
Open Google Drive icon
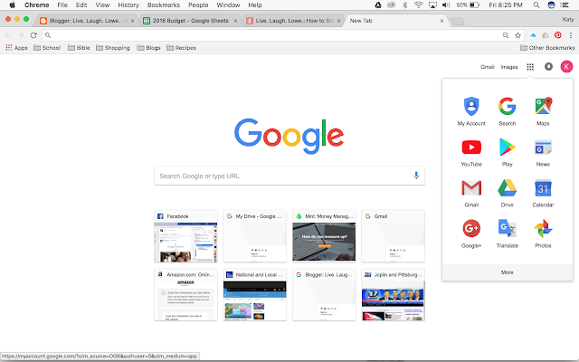pos(507,193)
